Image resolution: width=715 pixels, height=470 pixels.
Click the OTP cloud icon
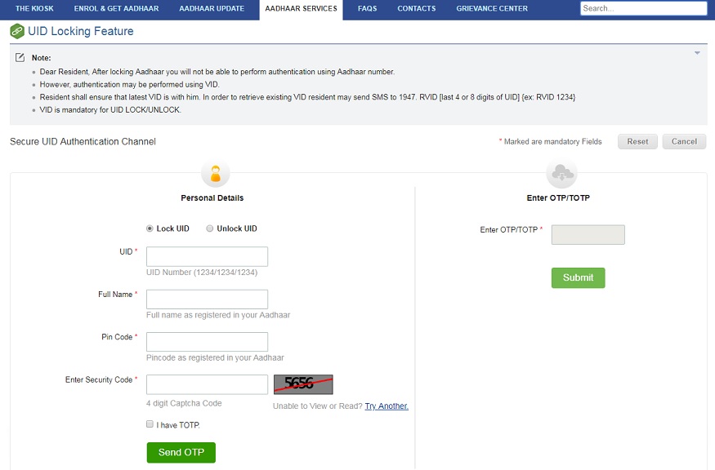pos(561,173)
